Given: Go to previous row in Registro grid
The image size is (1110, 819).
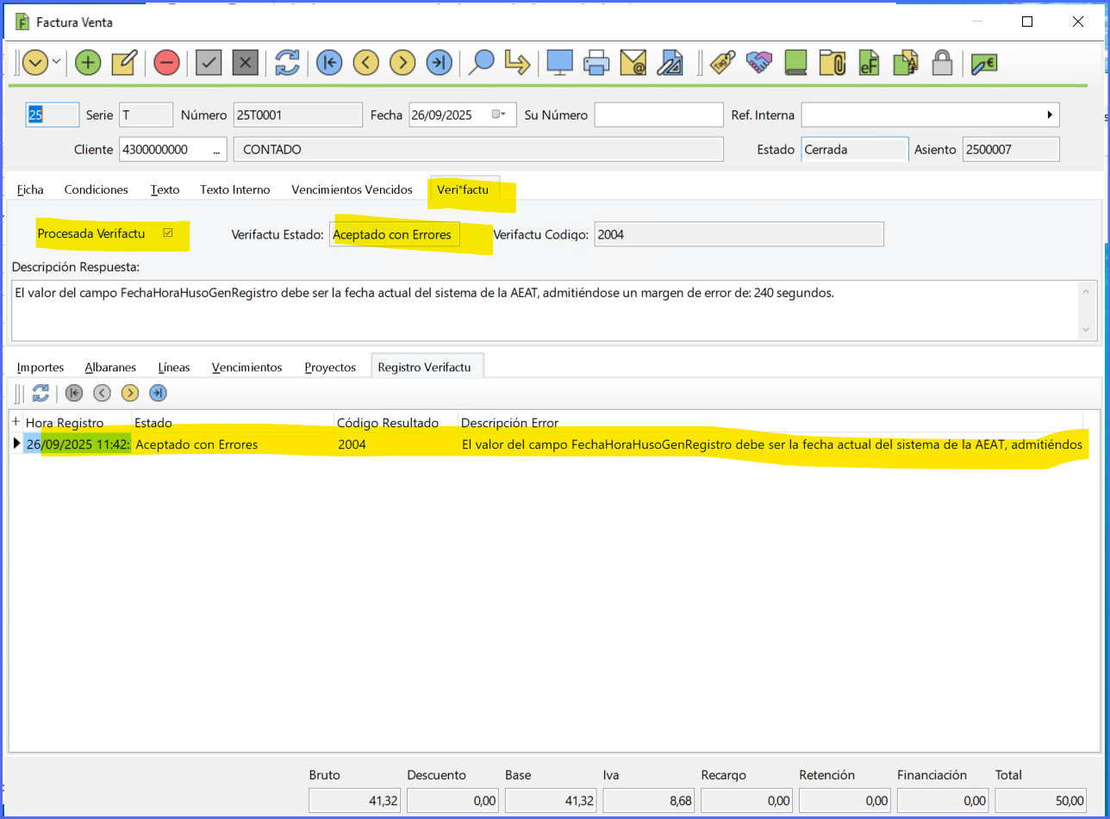Looking at the screenshot, I should 102,394.
